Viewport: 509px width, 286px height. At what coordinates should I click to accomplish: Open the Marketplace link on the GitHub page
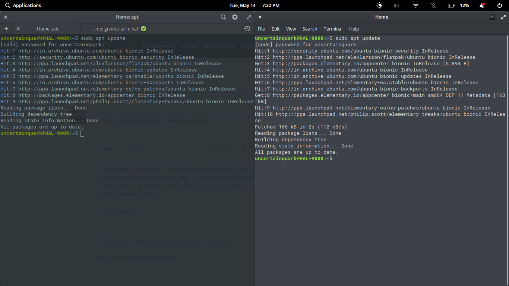219,46
